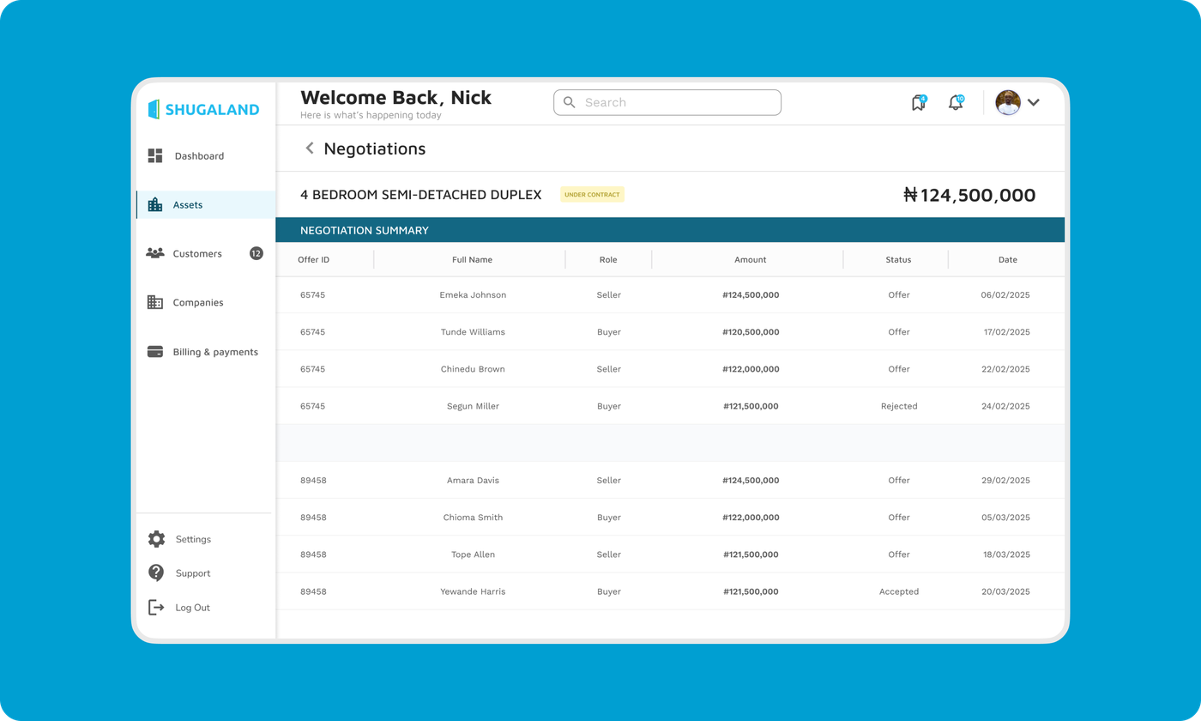This screenshot has height=721, width=1201.
Task: Expand the profile dropdown arrow
Action: tap(1034, 102)
